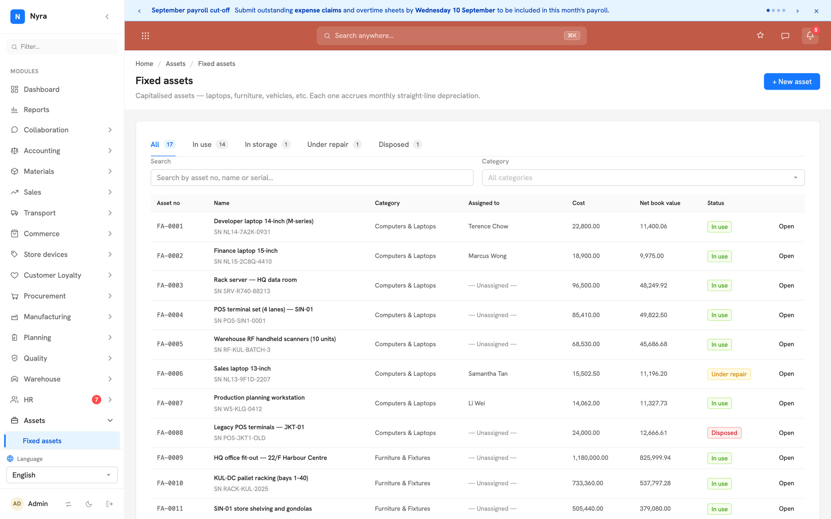Open asset FA-0010 via Open link

point(786,483)
